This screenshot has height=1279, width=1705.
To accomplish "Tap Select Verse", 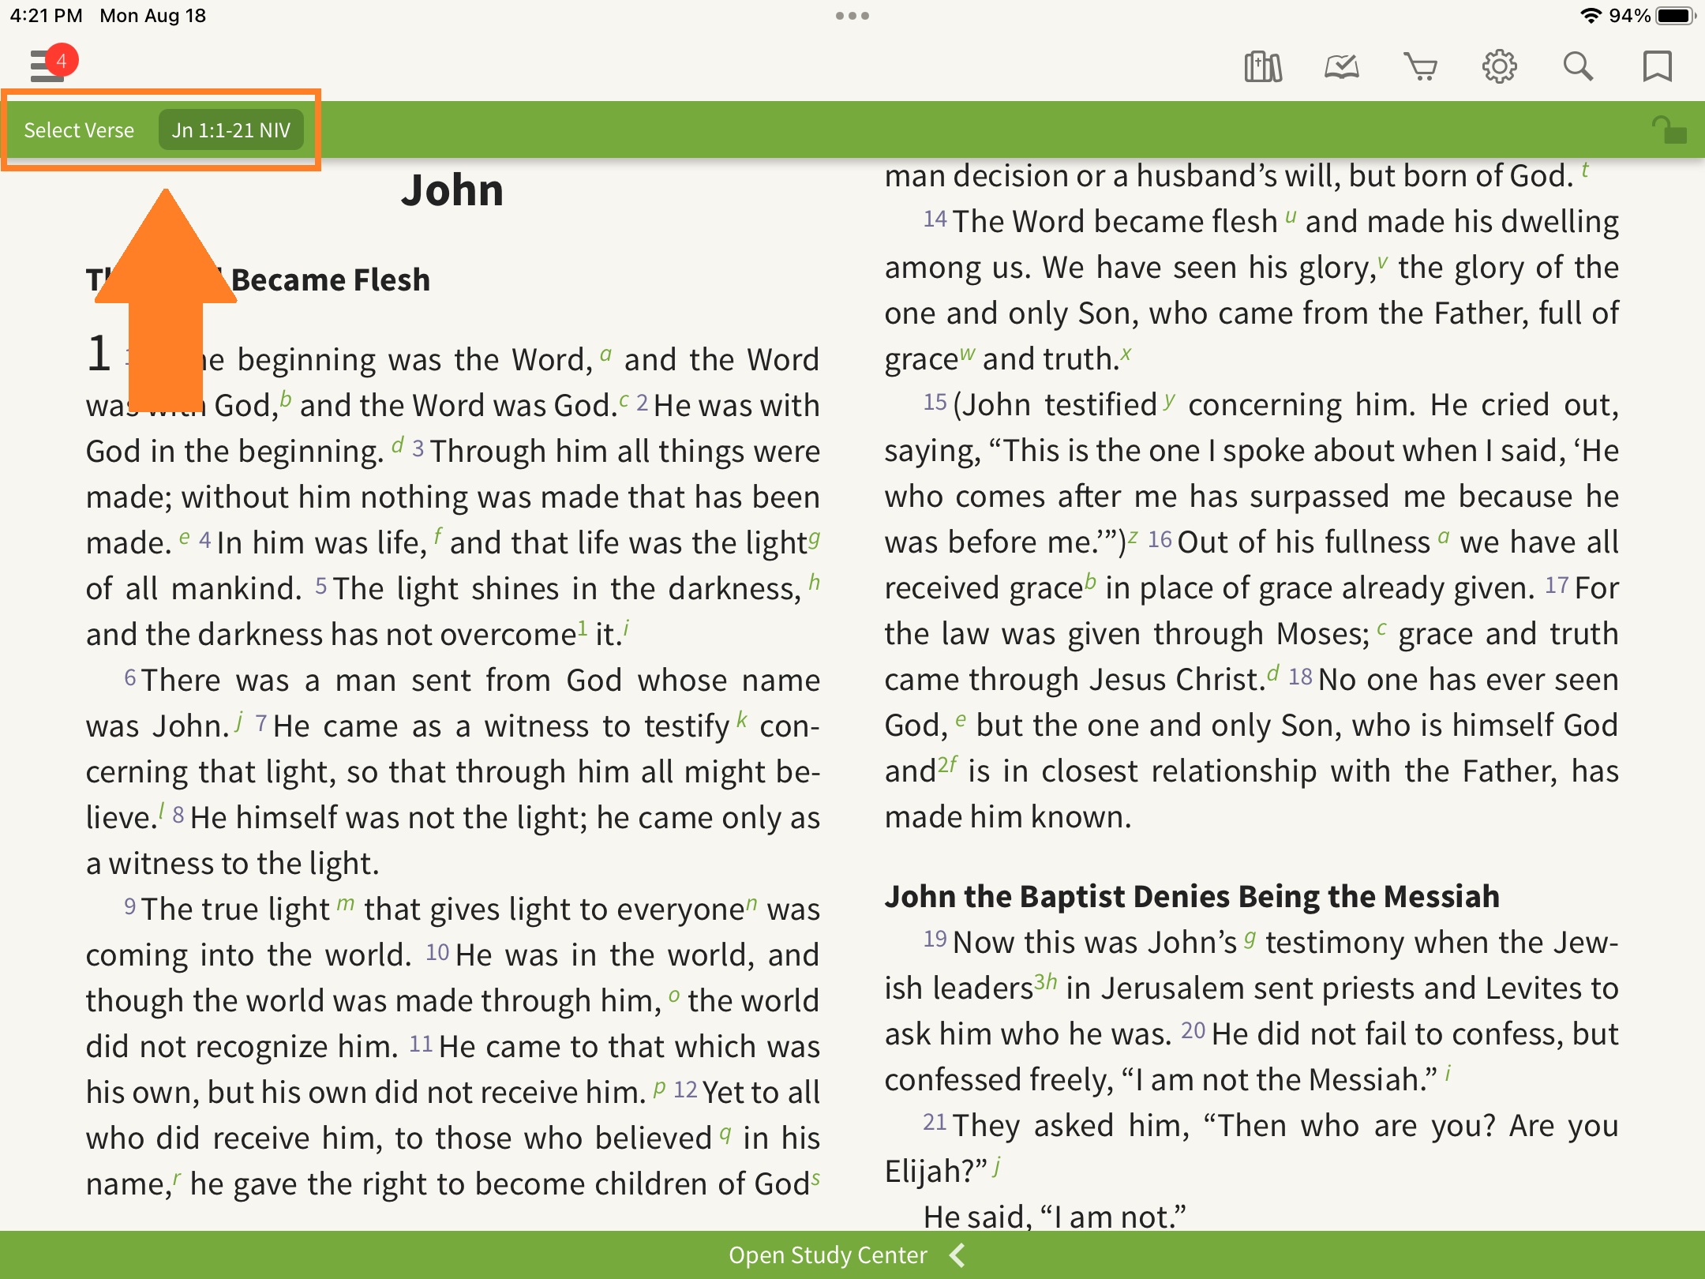I will [x=79, y=129].
